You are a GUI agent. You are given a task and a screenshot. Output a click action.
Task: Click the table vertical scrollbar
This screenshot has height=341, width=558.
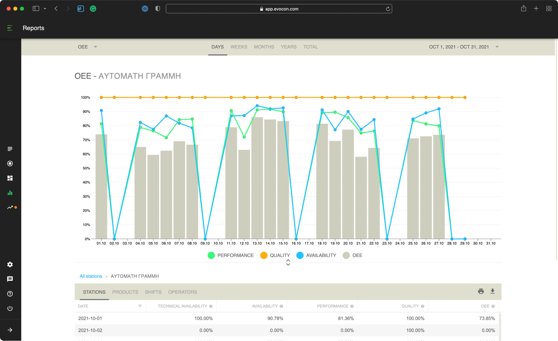point(500,327)
